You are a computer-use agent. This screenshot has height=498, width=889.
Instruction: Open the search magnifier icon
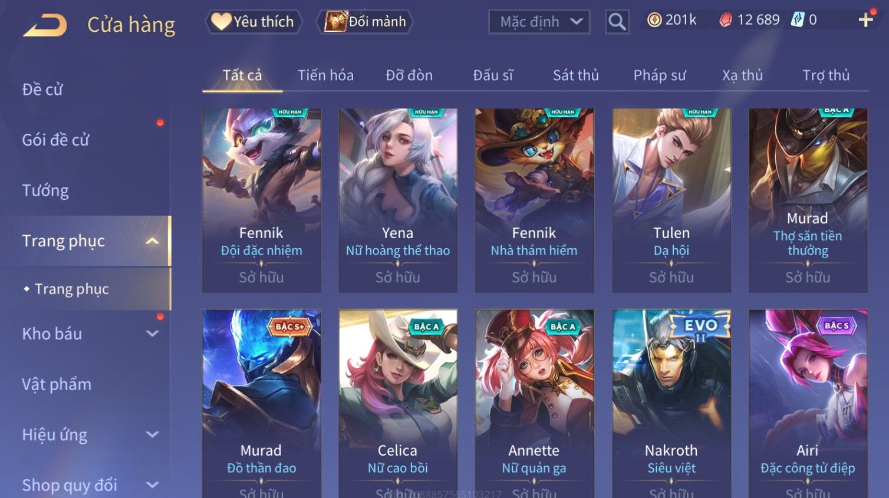click(x=617, y=22)
